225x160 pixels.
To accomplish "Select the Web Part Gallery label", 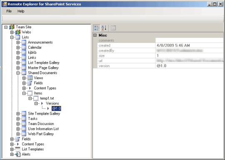I will pyautogui.click(x=41, y=134).
